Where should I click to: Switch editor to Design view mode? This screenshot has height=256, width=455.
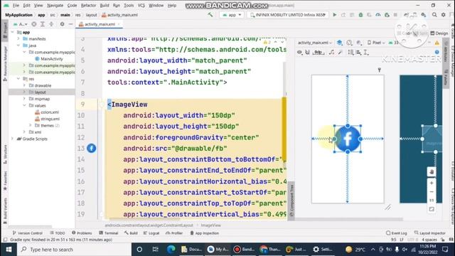(x=439, y=33)
